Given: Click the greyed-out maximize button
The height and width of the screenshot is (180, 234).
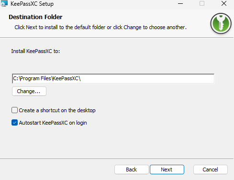Looking at the screenshot, I should (202, 3).
